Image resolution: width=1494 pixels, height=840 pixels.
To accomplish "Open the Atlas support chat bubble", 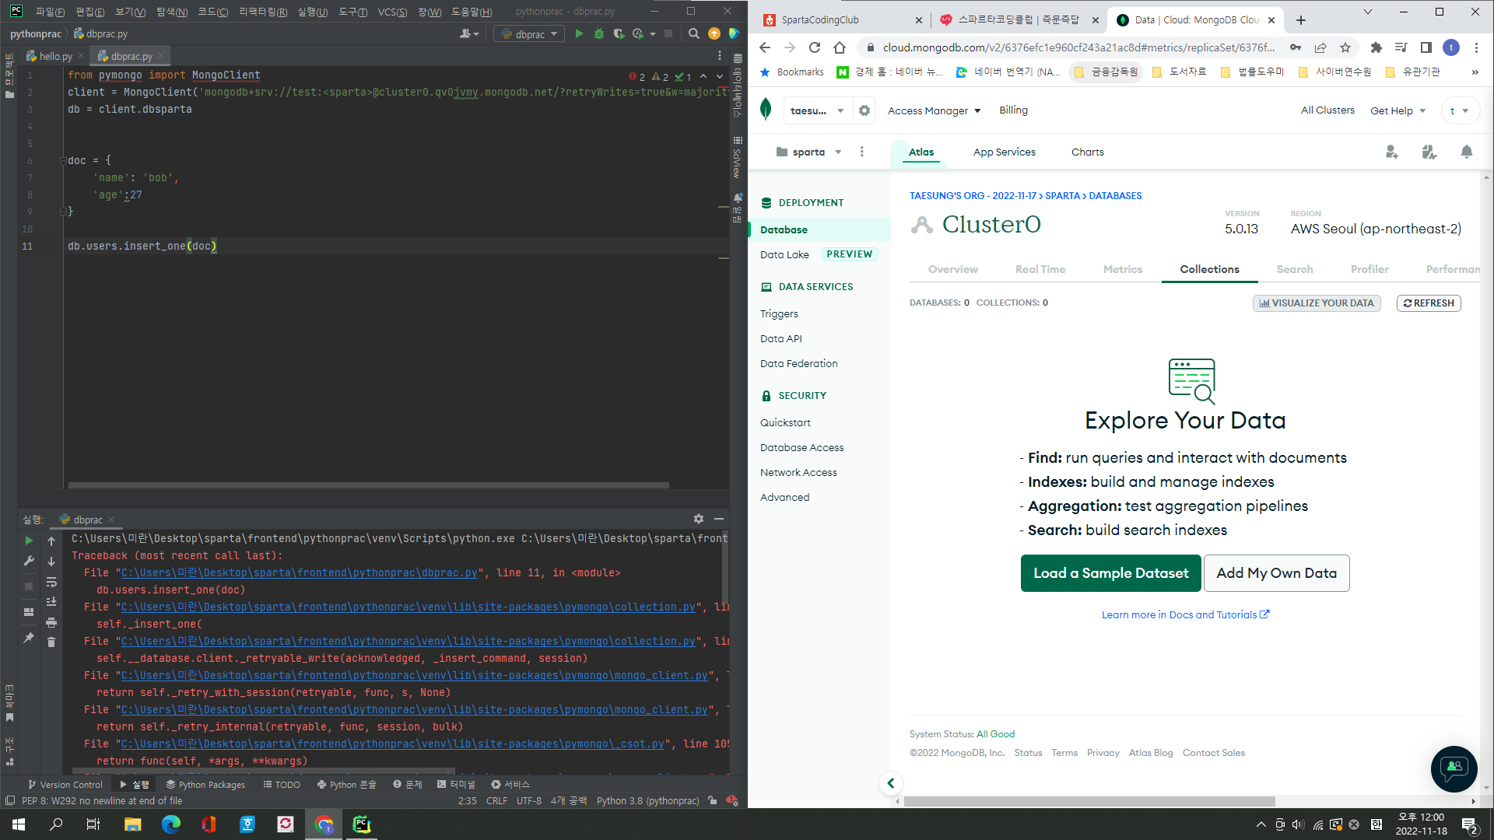I will [1454, 768].
